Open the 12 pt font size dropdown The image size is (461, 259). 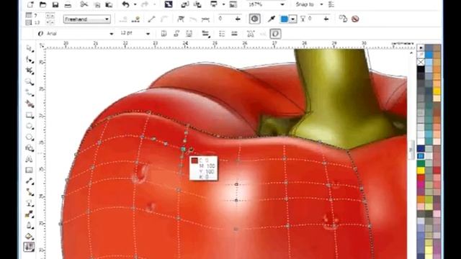pos(148,34)
